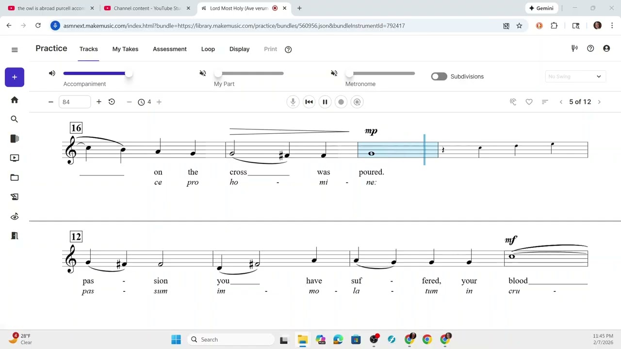Open Windows File Explorer from the taskbar
The height and width of the screenshot is (349, 621).
point(302,339)
